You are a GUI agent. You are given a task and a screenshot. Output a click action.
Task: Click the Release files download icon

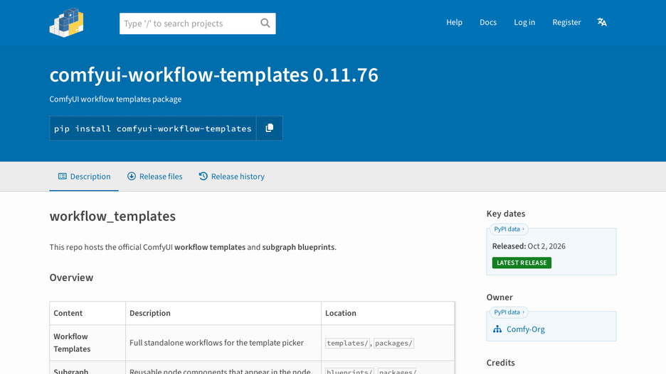(132, 176)
